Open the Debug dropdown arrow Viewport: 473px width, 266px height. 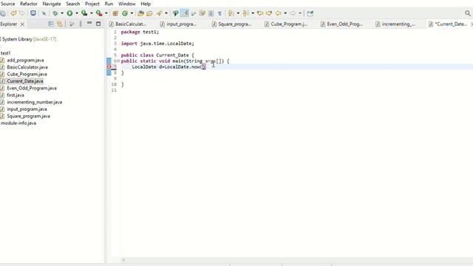62,13
